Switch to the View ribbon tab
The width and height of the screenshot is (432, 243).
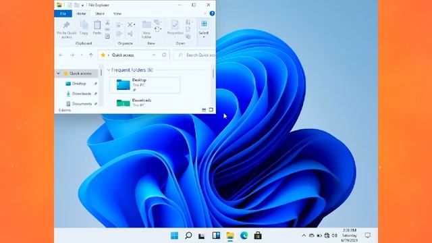click(117, 13)
